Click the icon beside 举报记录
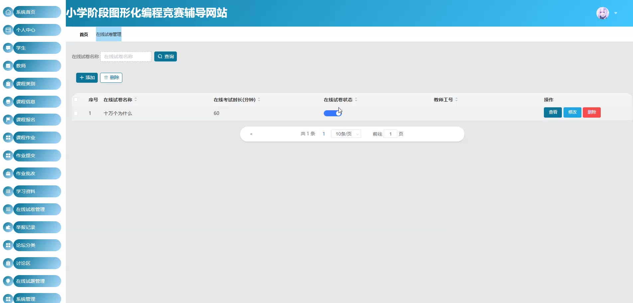Image resolution: width=633 pixels, height=303 pixels. tap(8, 227)
